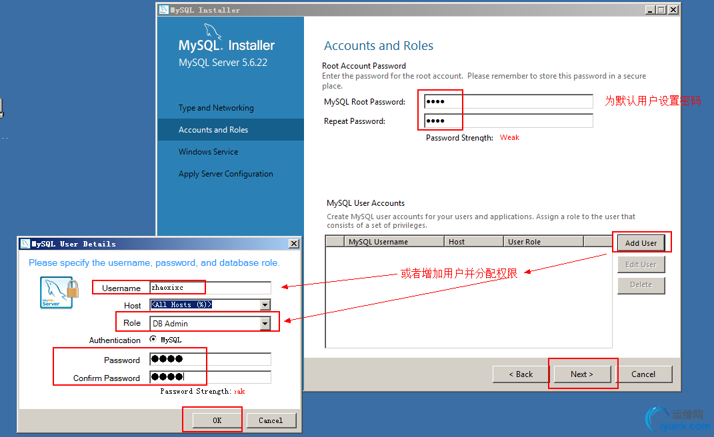This screenshot has height=437, width=714.
Task: Click the Username input field
Action: click(x=210, y=288)
